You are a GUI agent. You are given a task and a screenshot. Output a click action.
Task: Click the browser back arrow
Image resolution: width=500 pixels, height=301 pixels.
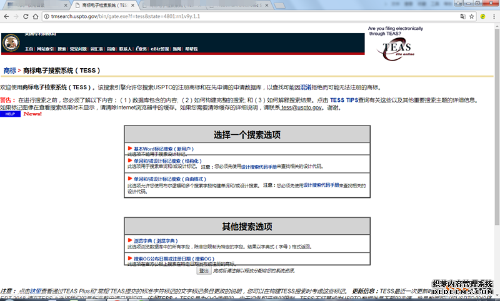coord(6,16)
